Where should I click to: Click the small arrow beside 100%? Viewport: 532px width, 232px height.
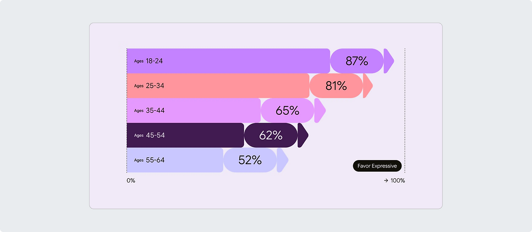[x=386, y=180]
